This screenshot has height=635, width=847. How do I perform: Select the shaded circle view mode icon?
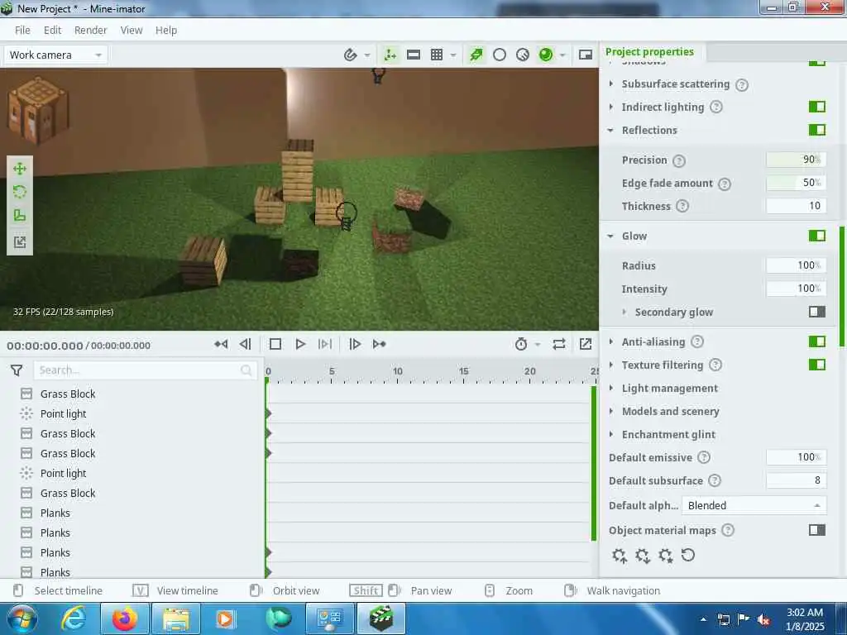pos(523,55)
